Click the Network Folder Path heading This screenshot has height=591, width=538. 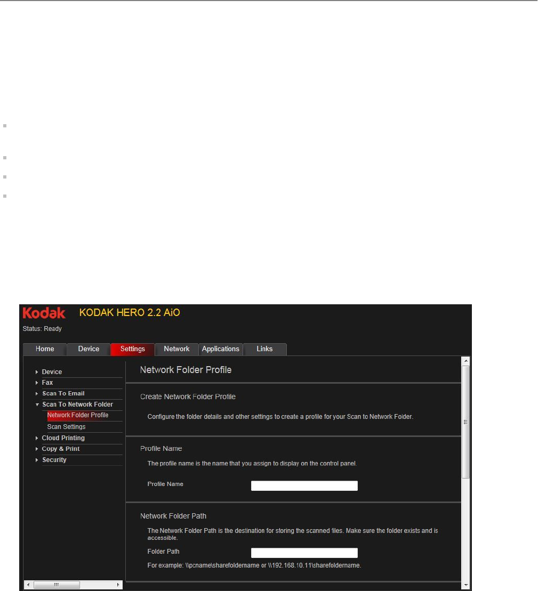(x=173, y=516)
